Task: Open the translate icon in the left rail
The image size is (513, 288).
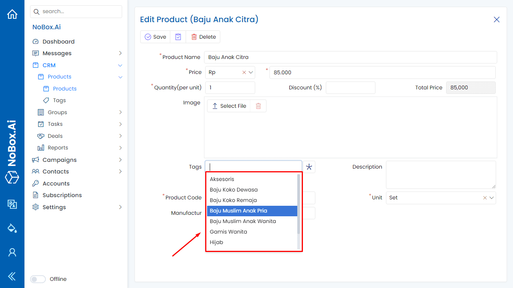Action: tap(12, 204)
